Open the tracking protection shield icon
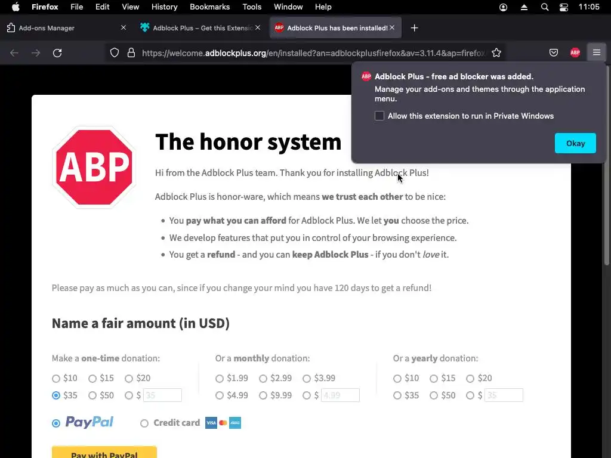The width and height of the screenshot is (611, 458). 114,53
